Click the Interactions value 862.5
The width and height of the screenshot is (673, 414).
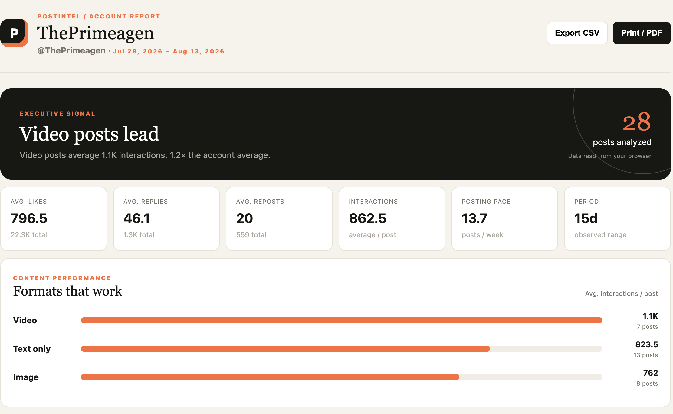point(368,218)
